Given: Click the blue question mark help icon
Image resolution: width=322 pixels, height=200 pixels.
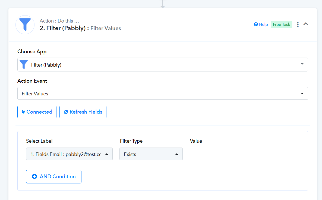Looking at the screenshot, I should coord(256,24).
